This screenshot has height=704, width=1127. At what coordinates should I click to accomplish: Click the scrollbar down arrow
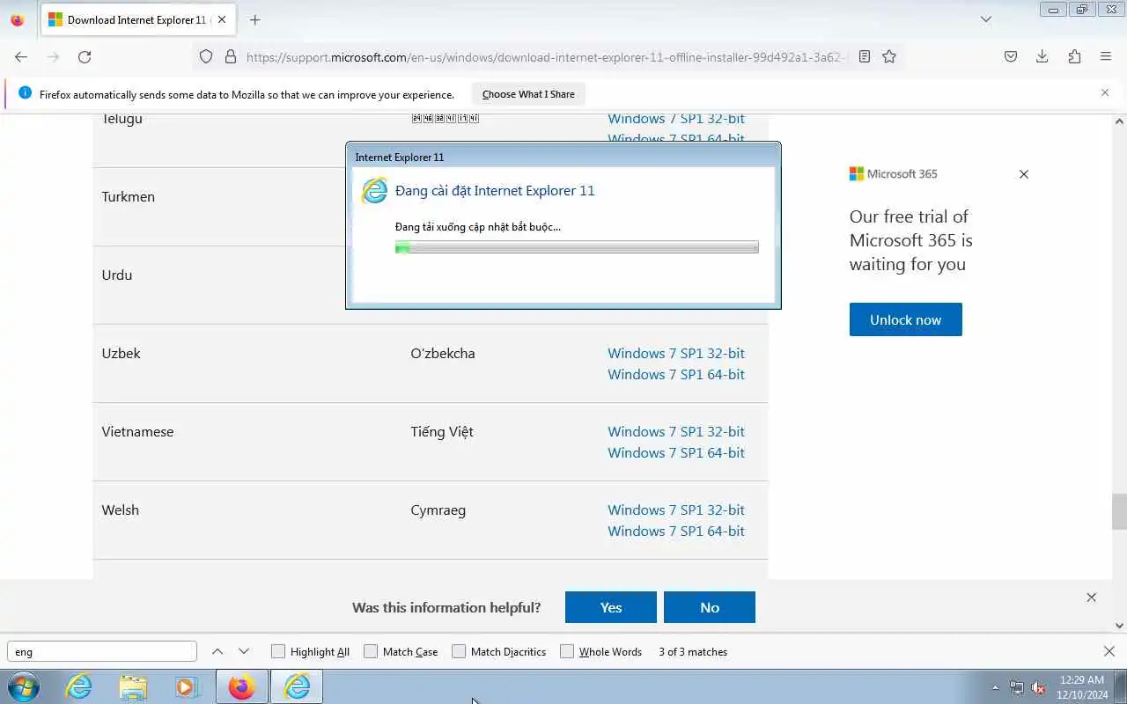[1119, 626]
